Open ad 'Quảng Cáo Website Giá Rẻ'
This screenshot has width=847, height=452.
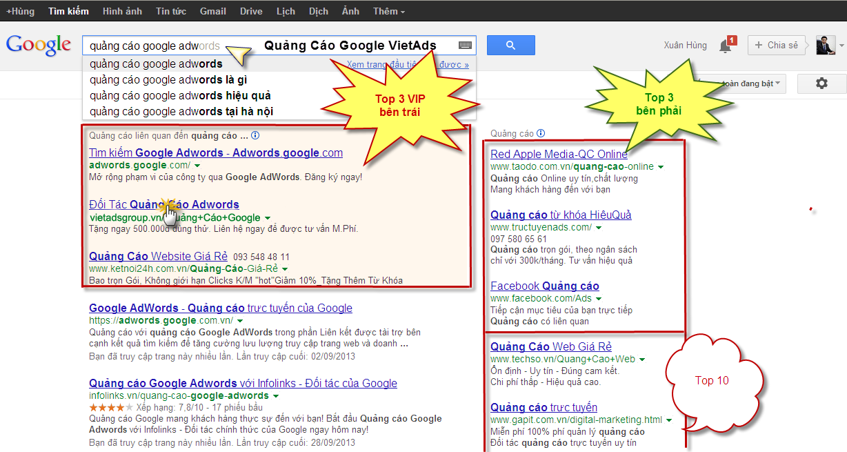tap(159, 257)
